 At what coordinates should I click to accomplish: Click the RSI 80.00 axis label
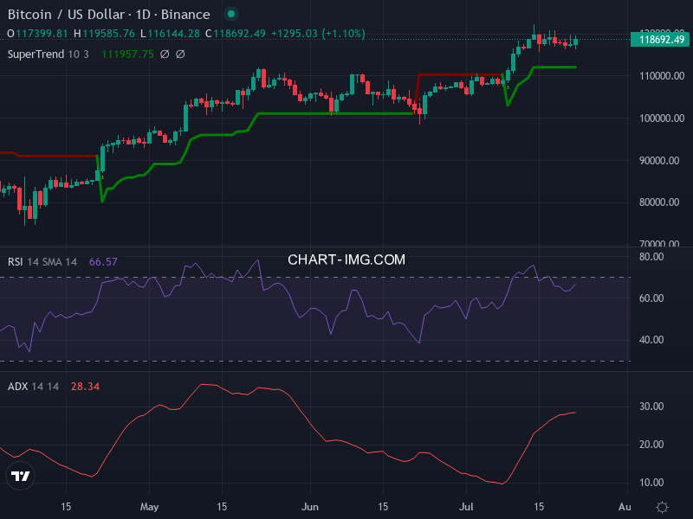tap(651, 257)
